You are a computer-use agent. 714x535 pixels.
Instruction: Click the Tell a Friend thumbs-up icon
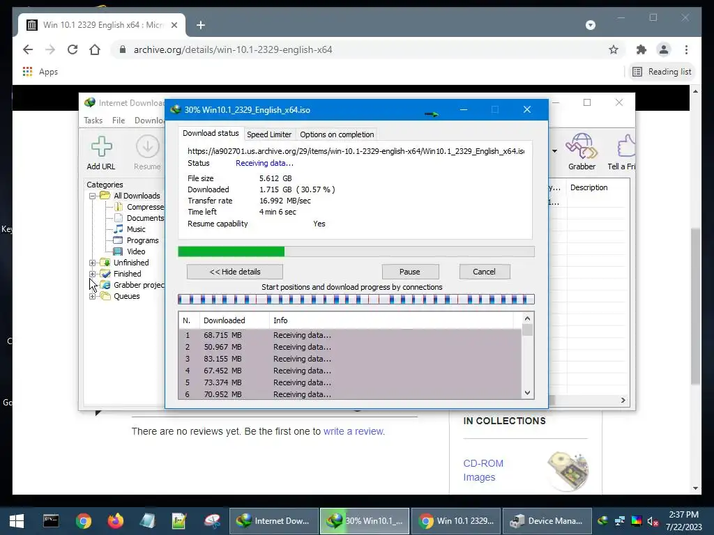pos(623,153)
